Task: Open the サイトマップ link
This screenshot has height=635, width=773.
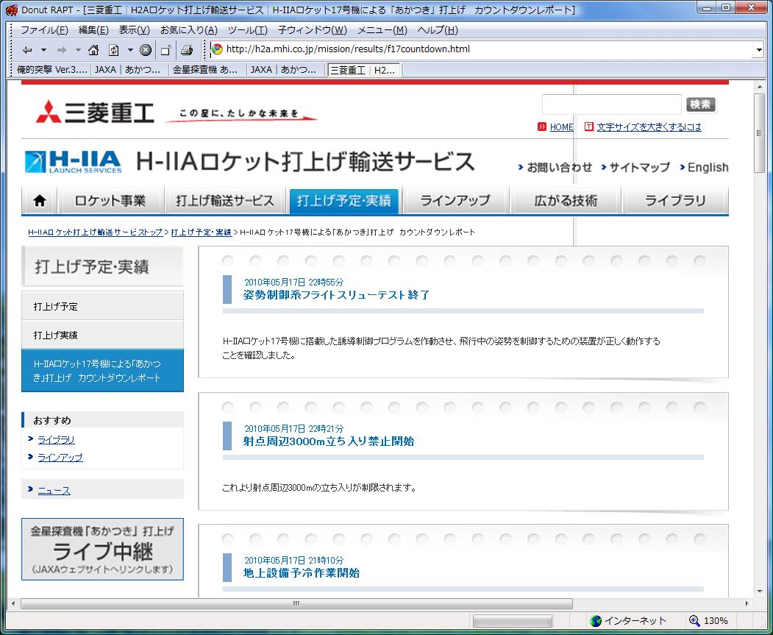Action: point(639,168)
